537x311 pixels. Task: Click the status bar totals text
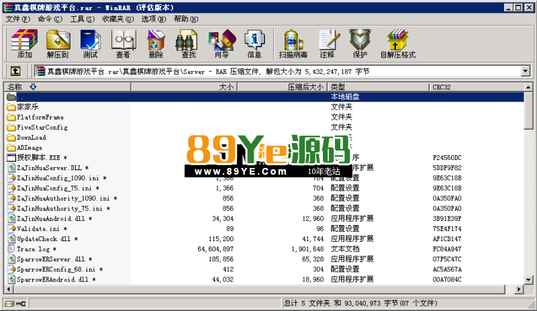click(360, 304)
